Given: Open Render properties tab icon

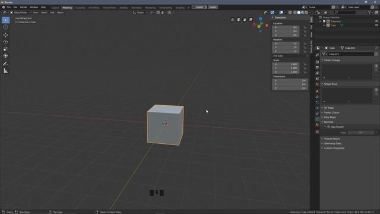Looking at the screenshot, I should tap(317, 62).
